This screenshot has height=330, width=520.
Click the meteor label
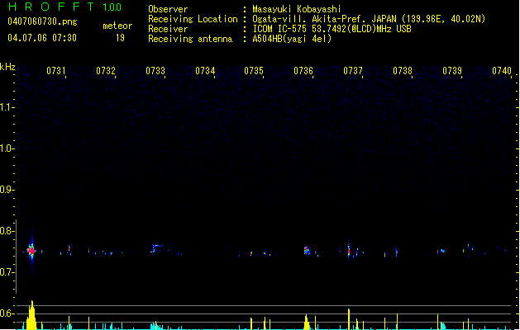[x=117, y=26]
